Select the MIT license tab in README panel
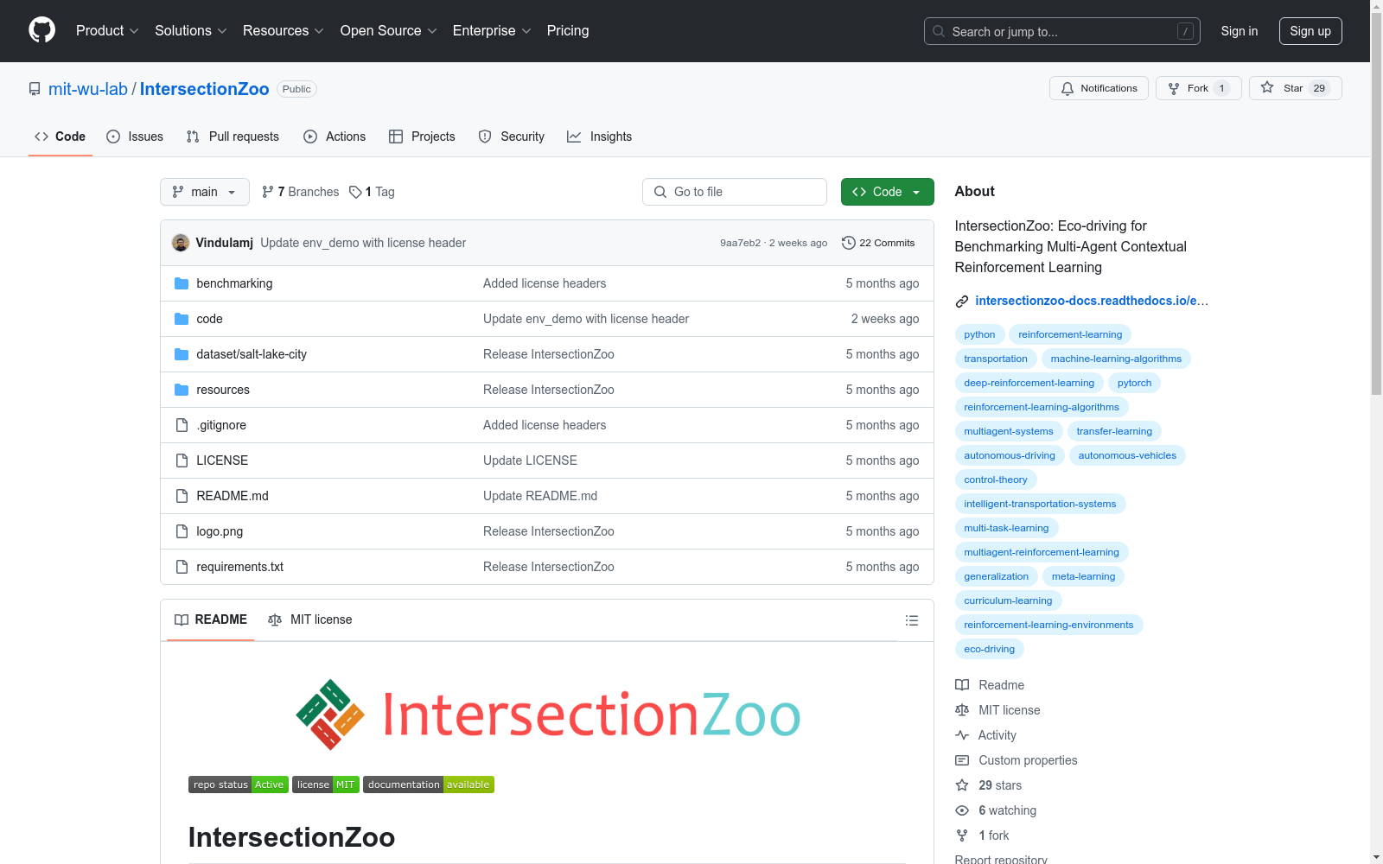1383x864 pixels. [x=310, y=619]
